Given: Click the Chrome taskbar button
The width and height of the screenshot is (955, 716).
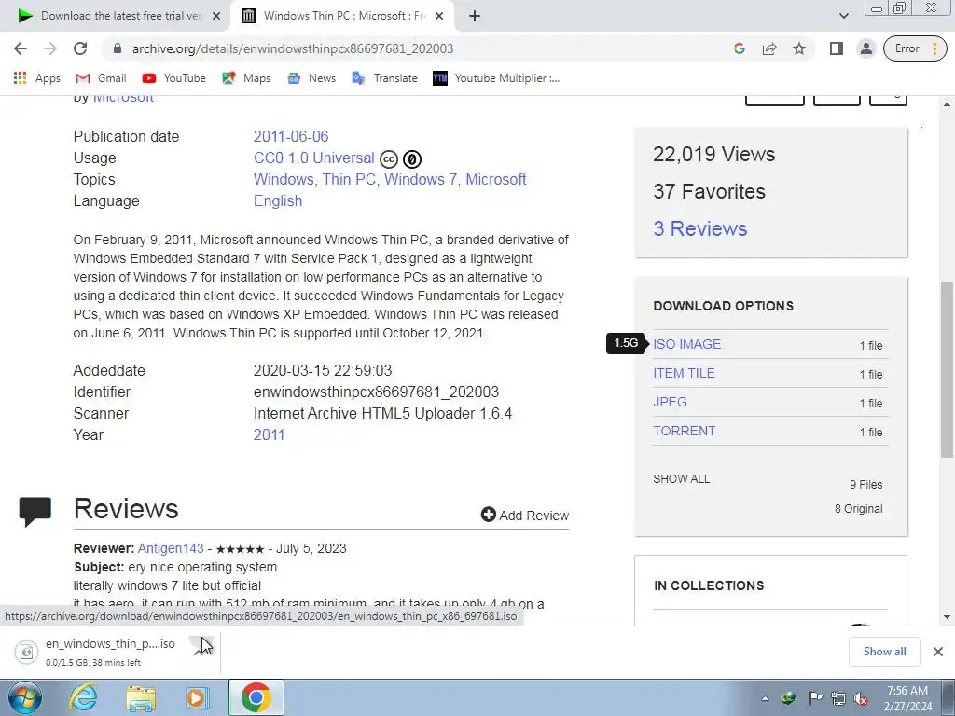Looking at the screenshot, I should pos(256,697).
